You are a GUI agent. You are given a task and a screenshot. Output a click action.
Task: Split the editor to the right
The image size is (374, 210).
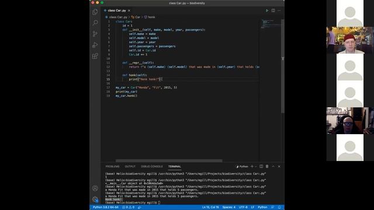[273, 10]
